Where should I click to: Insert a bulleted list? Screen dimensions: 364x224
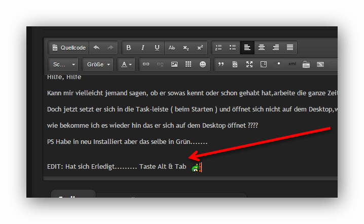tap(233, 48)
